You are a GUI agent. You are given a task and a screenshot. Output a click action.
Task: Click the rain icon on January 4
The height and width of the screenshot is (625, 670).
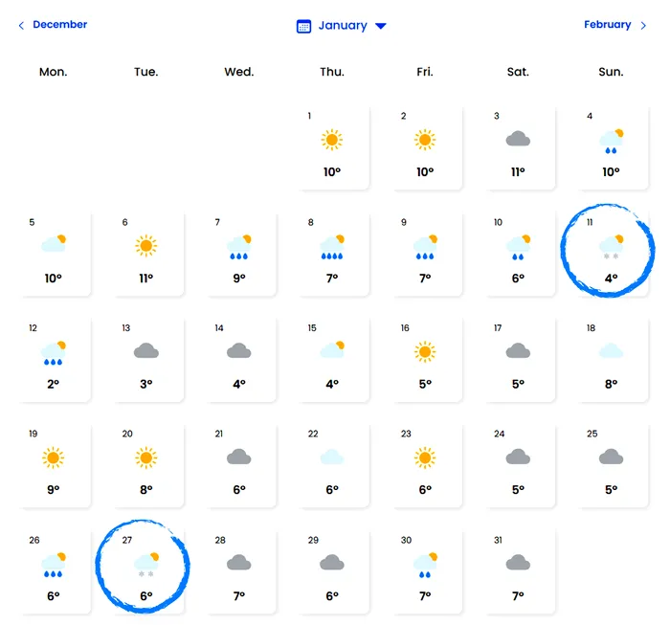click(611, 142)
